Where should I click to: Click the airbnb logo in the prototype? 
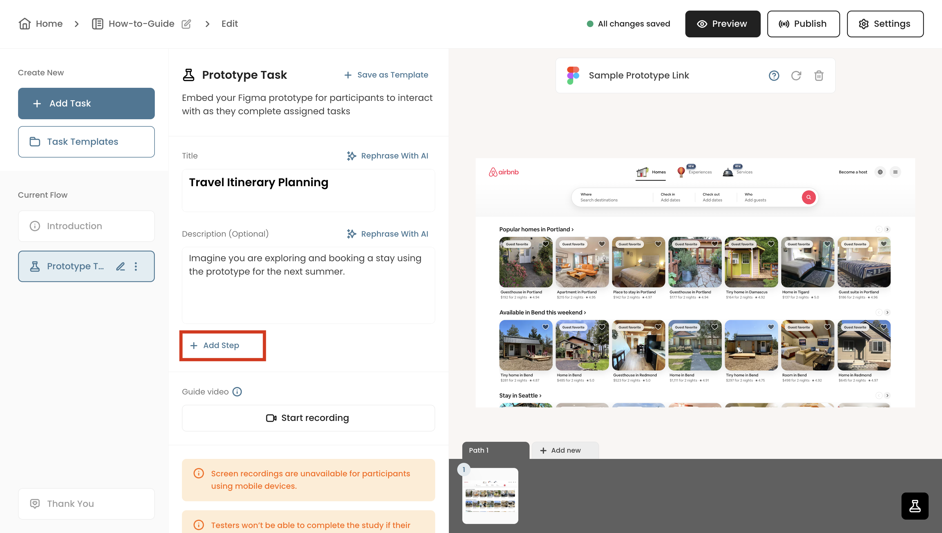(x=504, y=172)
